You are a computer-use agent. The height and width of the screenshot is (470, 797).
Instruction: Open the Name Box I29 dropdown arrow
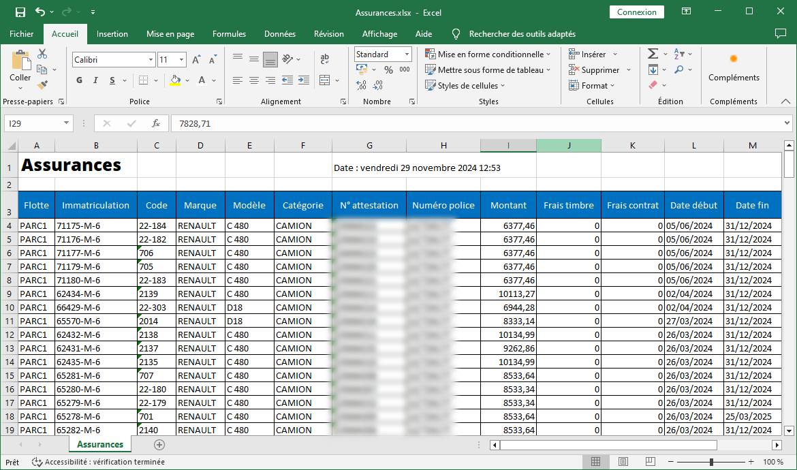[66, 123]
